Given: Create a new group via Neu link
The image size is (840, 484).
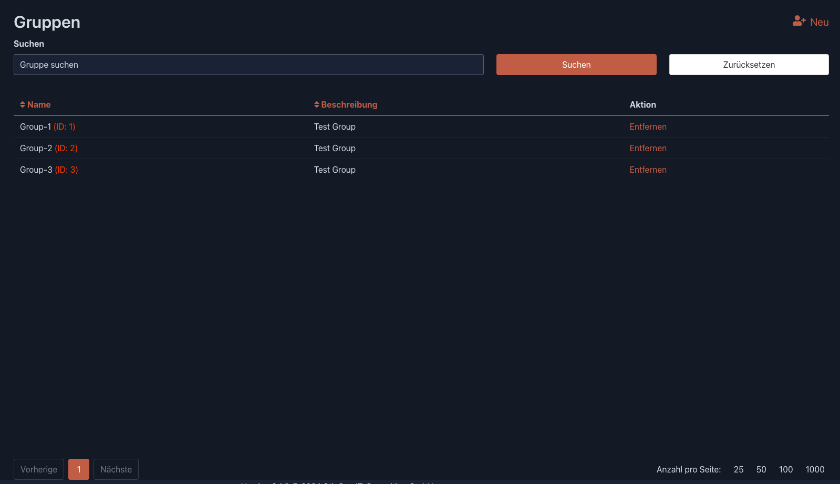Looking at the screenshot, I should 819,22.
